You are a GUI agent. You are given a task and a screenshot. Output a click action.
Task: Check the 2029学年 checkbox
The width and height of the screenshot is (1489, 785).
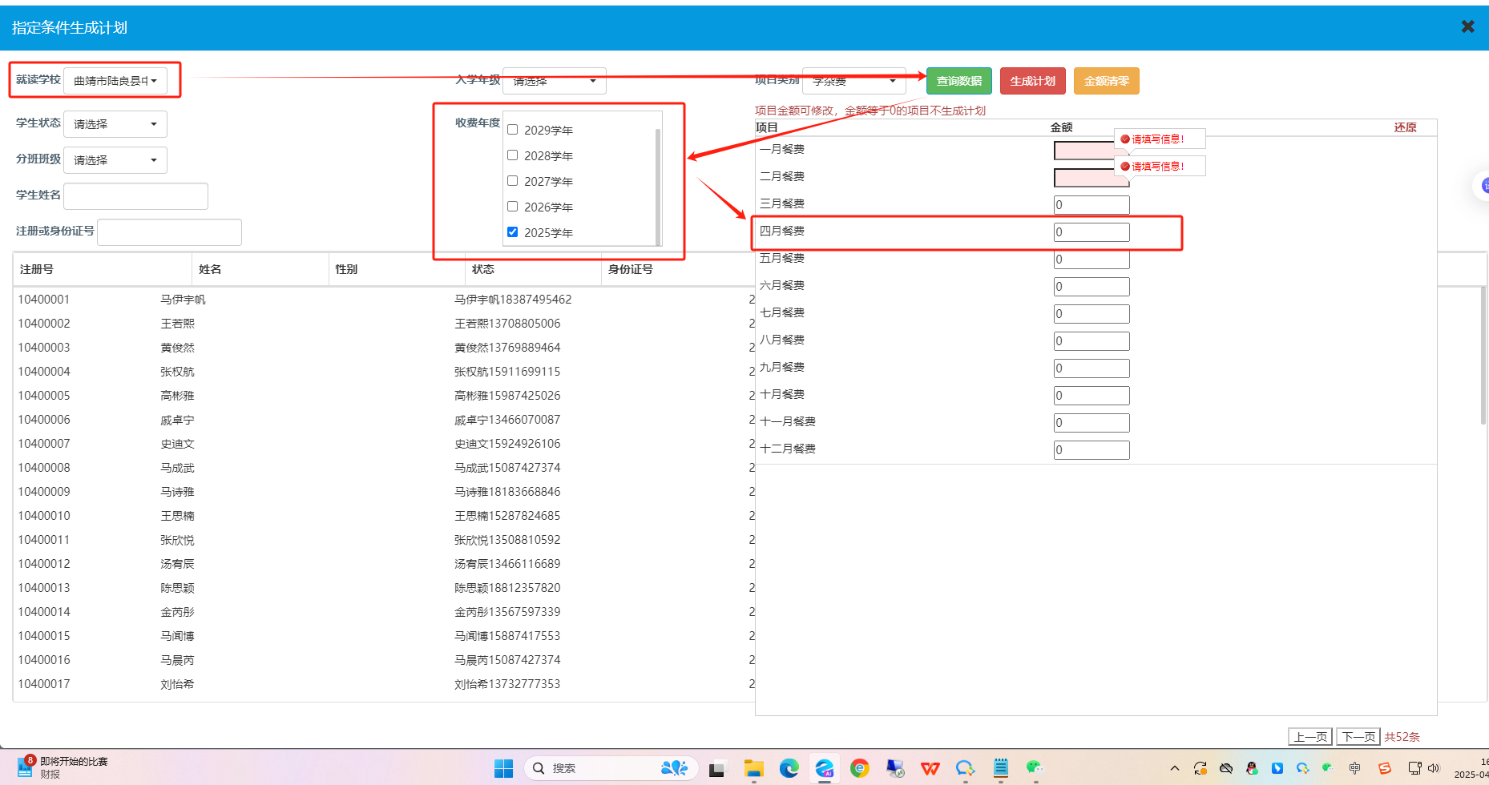click(513, 130)
